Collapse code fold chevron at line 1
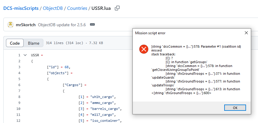Viewport: 258px width, 123px height. [x=25, y=55]
